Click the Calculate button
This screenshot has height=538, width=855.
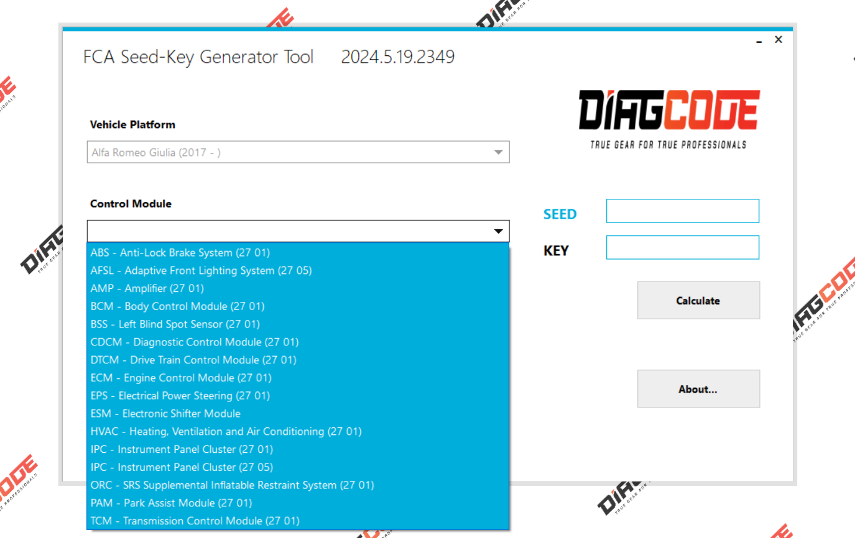click(698, 301)
